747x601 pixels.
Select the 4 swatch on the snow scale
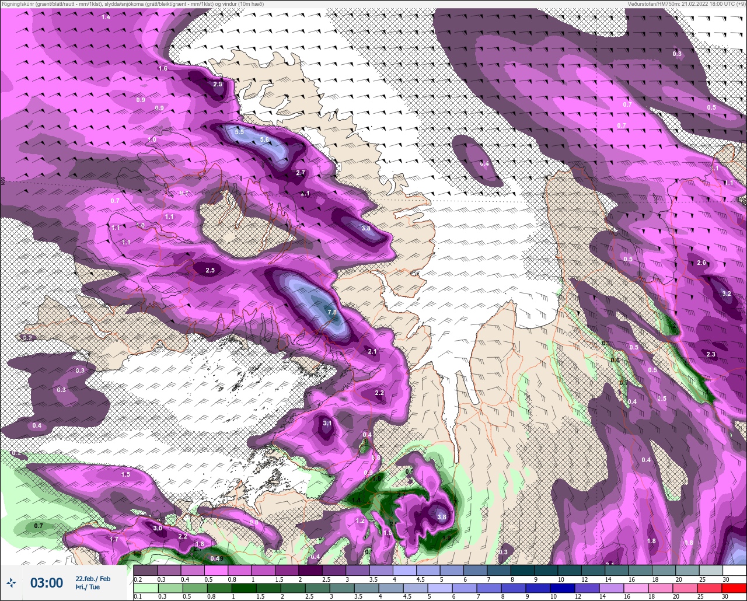(x=404, y=570)
